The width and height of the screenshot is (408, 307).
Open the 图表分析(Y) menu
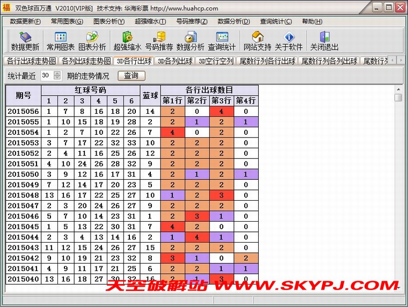coord(108,21)
